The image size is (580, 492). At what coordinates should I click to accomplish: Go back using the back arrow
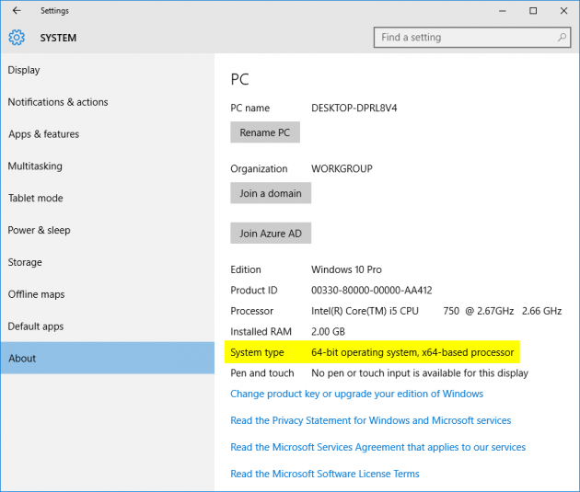17,11
